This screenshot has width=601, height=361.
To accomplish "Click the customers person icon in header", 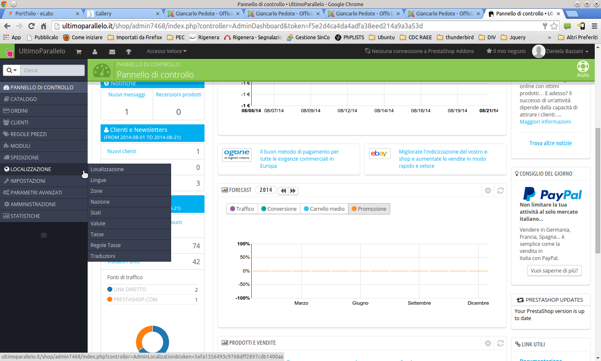I will coord(95,52).
